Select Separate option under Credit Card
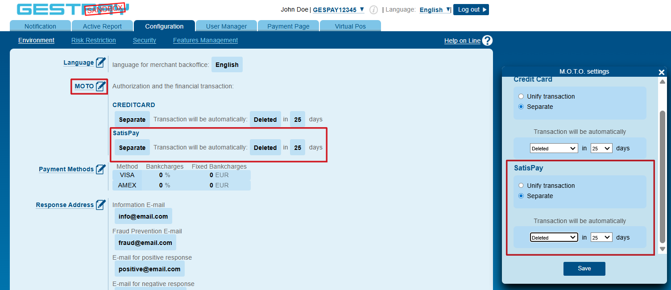 tap(521, 107)
